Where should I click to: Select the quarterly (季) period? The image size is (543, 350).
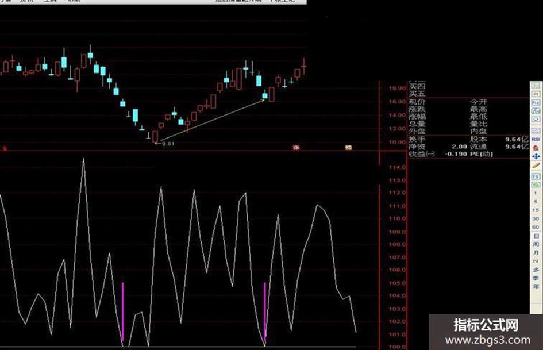click(x=536, y=278)
